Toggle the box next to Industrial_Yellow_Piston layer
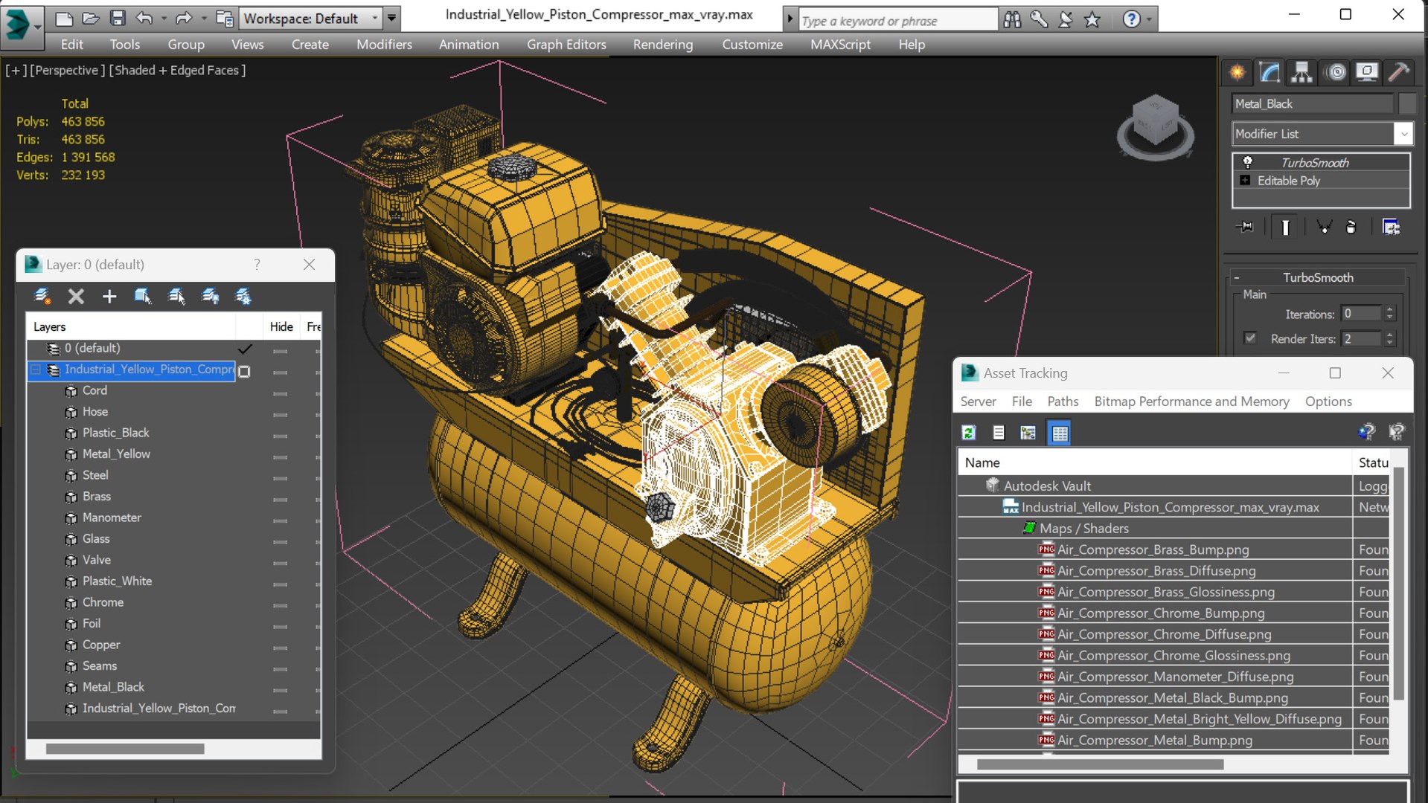Viewport: 1428px width, 803px height. (x=244, y=370)
